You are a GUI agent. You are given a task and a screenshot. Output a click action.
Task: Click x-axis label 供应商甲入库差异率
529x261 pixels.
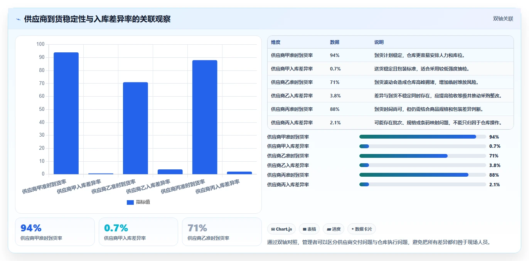pos(79,186)
